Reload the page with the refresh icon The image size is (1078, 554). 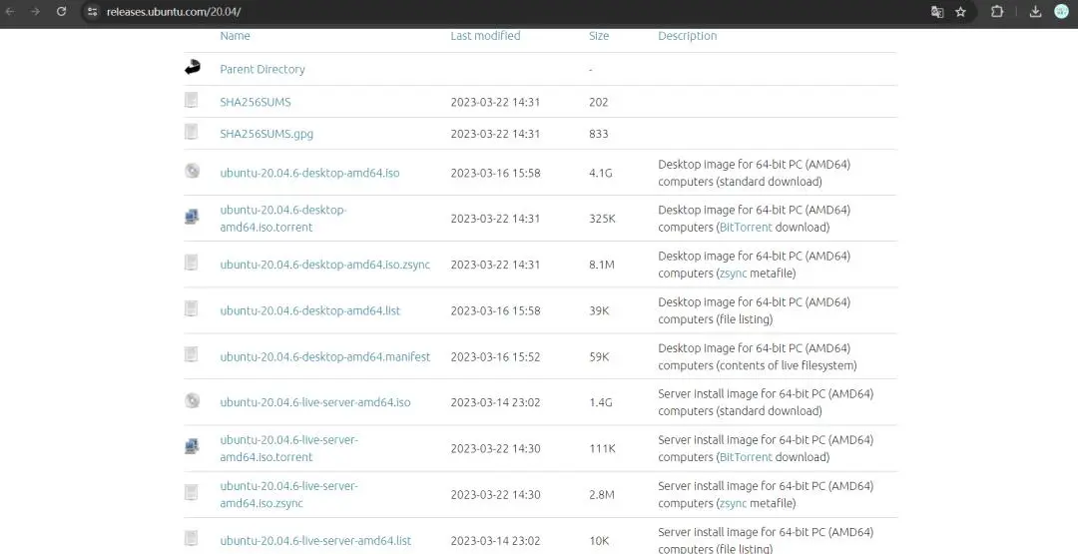coord(61,12)
